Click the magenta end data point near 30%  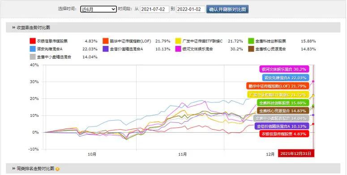(313, 81)
